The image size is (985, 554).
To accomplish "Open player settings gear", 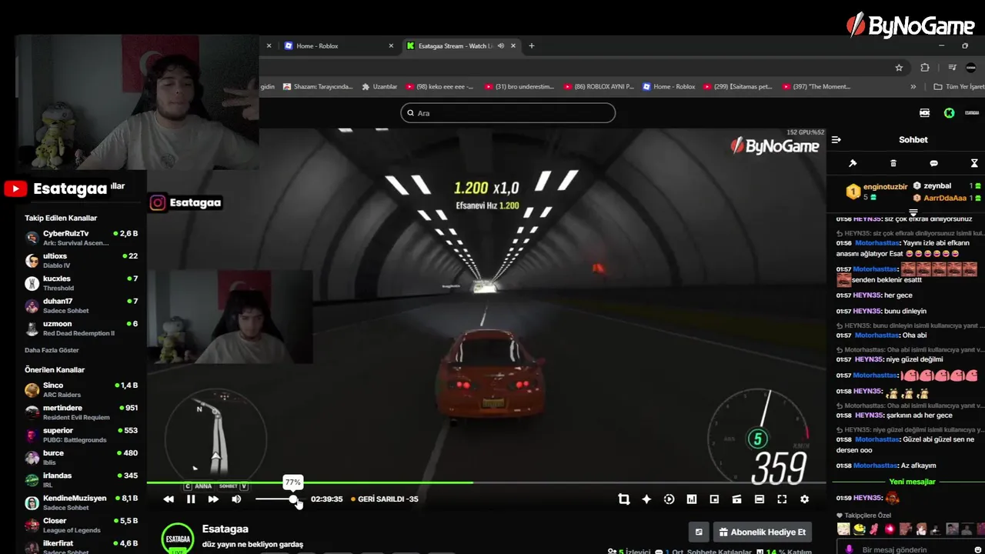I will pyautogui.click(x=804, y=499).
